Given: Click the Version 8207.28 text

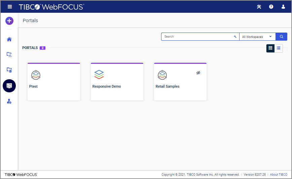Looking at the screenshot, I should tap(255, 175).
